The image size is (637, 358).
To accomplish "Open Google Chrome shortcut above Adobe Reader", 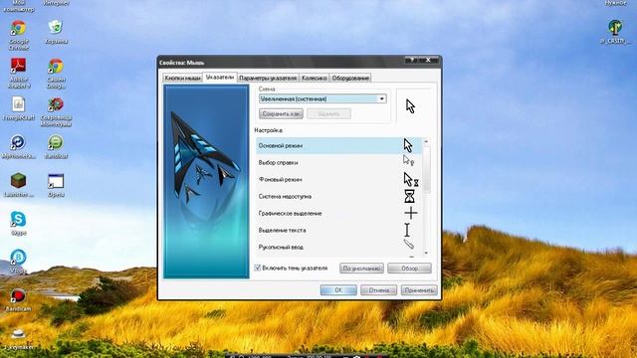I will [18, 29].
